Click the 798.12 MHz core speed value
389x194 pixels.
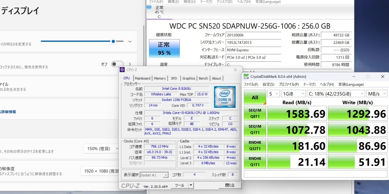[159, 146]
